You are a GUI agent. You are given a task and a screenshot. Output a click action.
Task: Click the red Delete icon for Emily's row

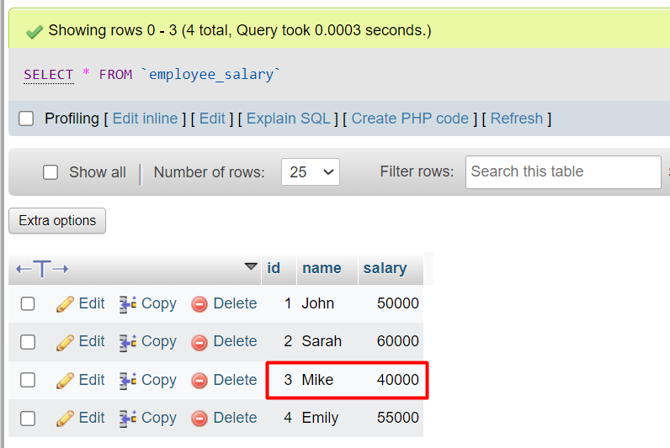tap(199, 419)
